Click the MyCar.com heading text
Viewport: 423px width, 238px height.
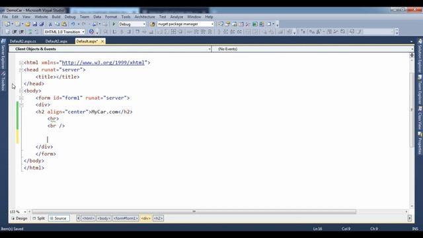pyautogui.click(x=104, y=112)
